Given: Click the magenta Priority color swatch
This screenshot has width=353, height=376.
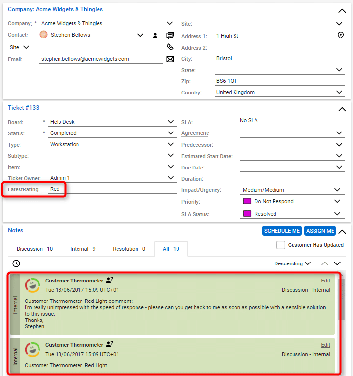Looking at the screenshot, I should click(247, 201).
